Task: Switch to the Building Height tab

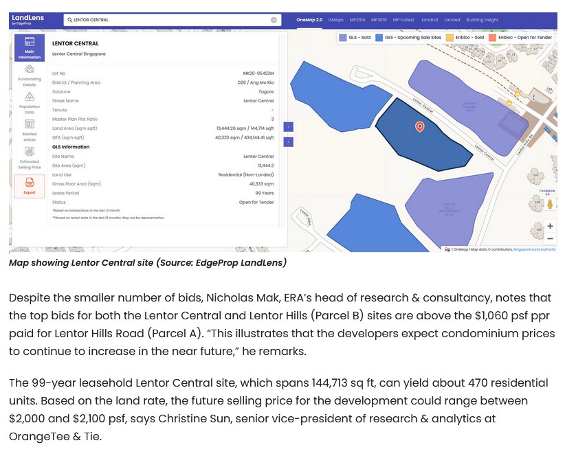Action: [482, 20]
